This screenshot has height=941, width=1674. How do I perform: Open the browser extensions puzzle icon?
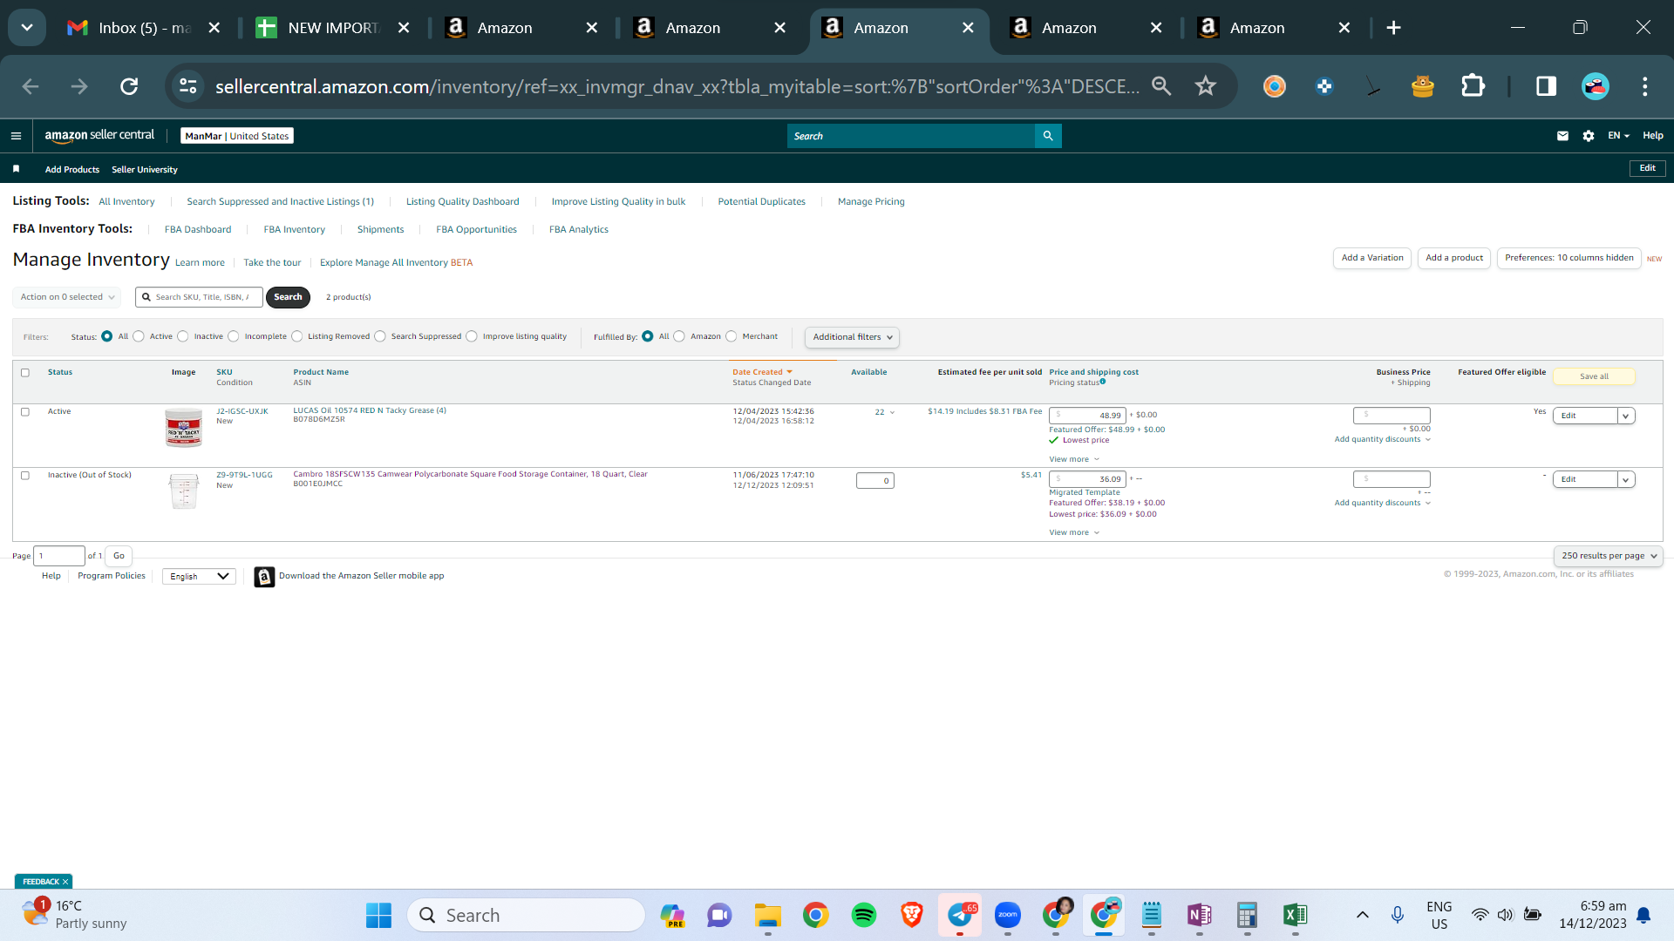[x=1473, y=86]
